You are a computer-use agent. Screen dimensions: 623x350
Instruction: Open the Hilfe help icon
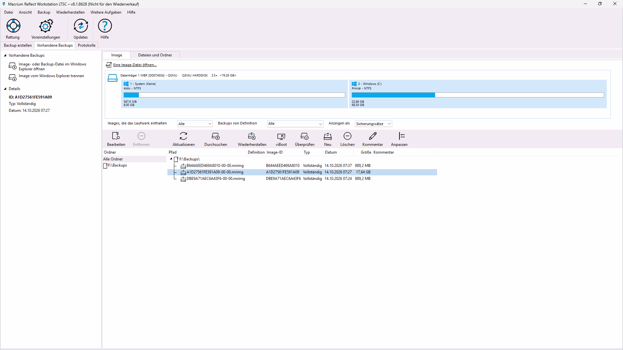click(x=105, y=26)
